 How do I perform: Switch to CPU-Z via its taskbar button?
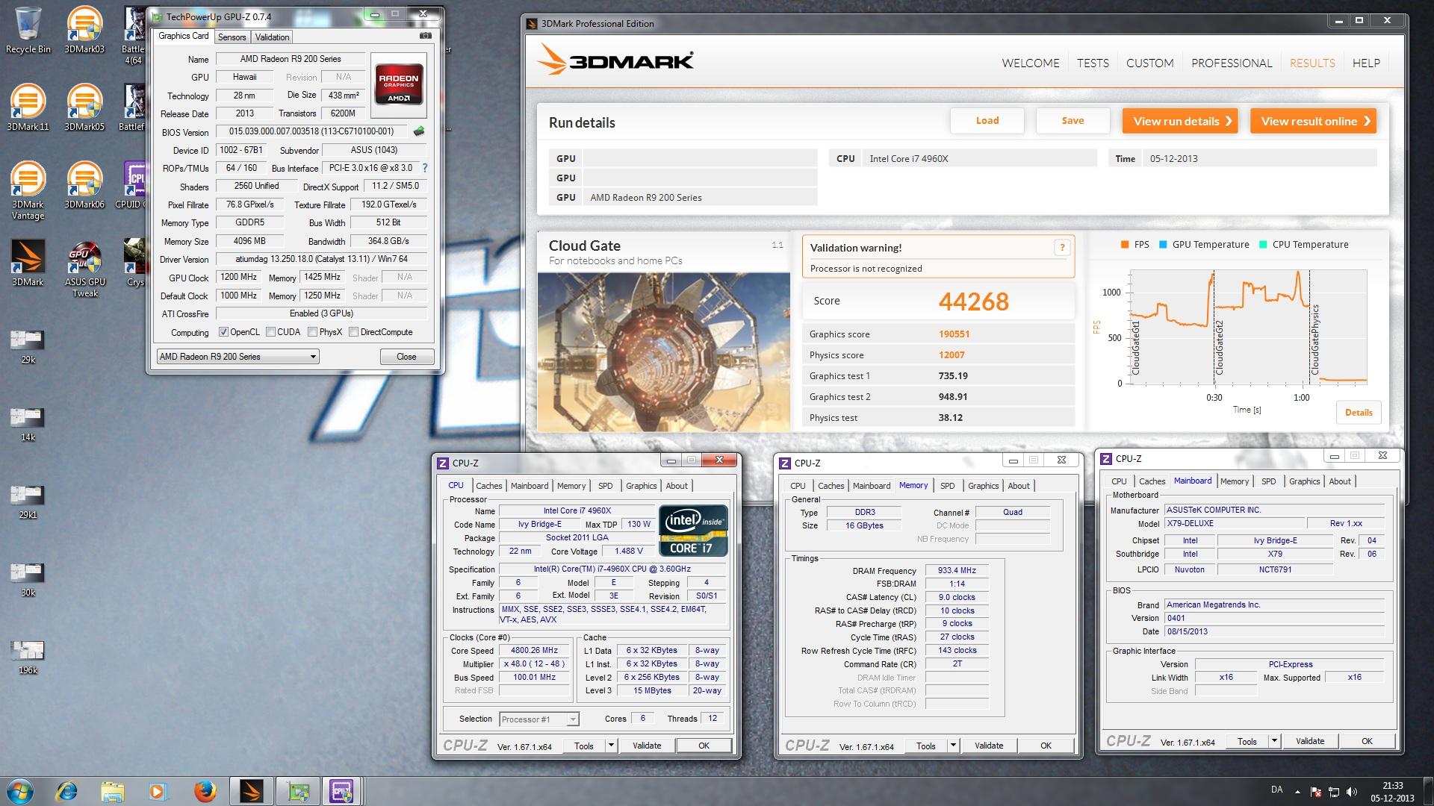(343, 791)
